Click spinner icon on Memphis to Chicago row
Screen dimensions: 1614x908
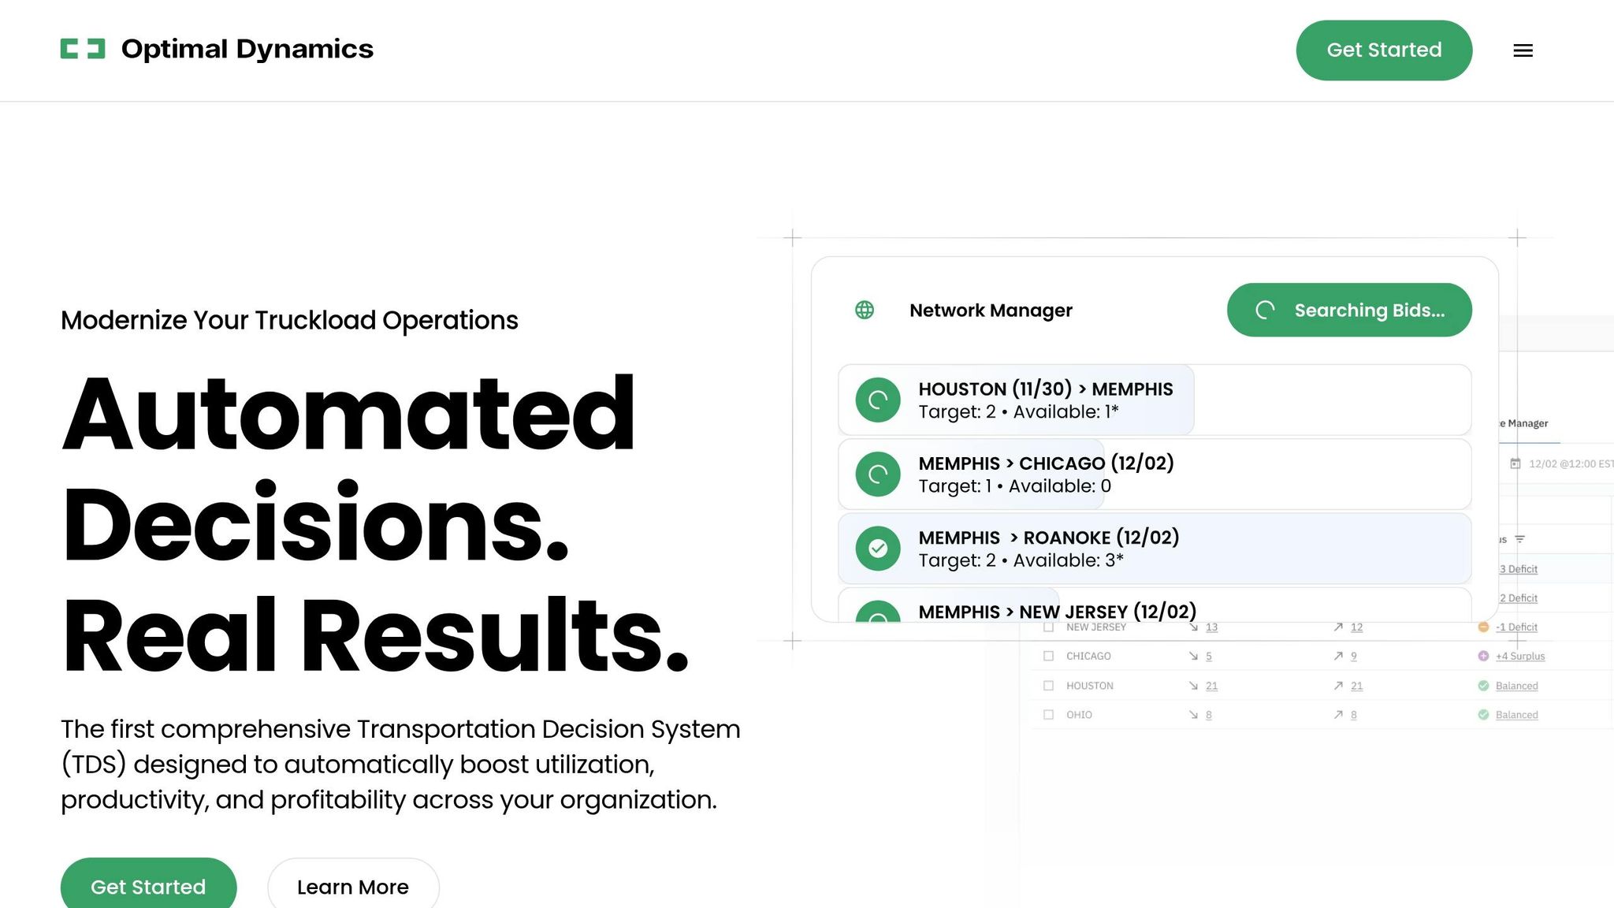pos(878,474)
